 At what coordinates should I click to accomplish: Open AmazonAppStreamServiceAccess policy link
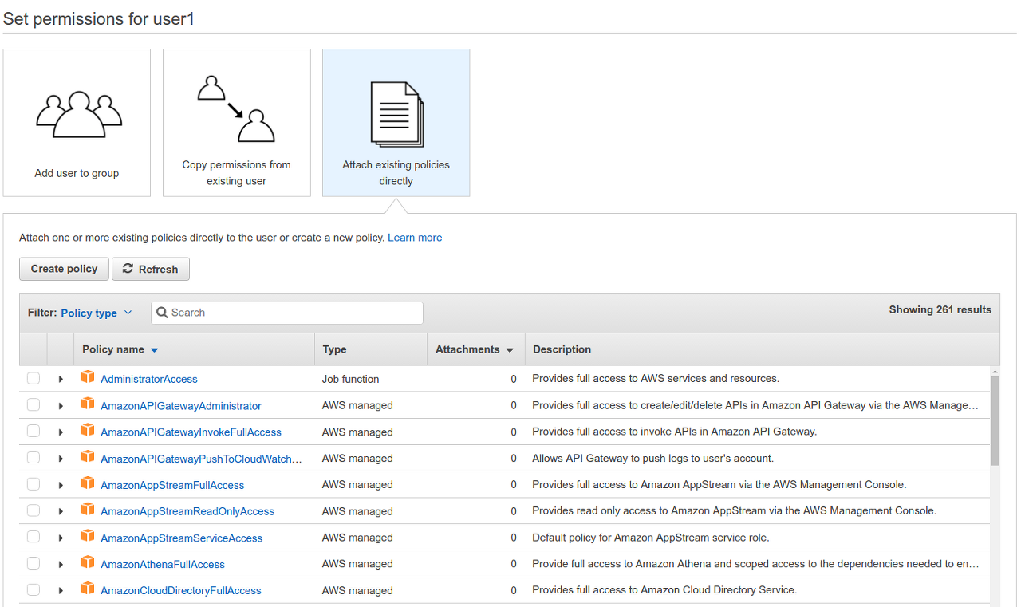click(x=182, y=538)
